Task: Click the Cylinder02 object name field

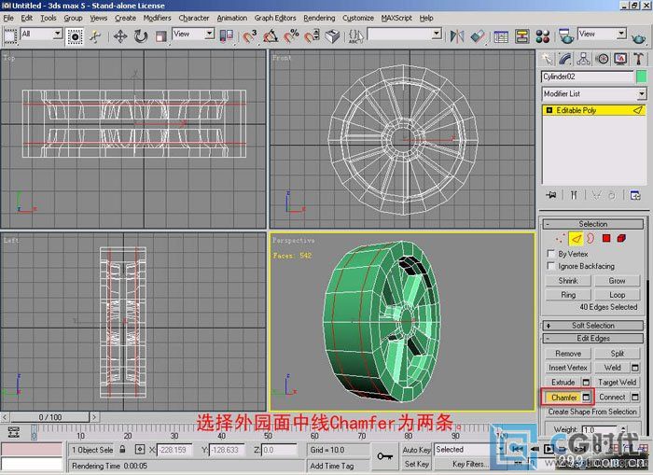Action: [587, 77]
